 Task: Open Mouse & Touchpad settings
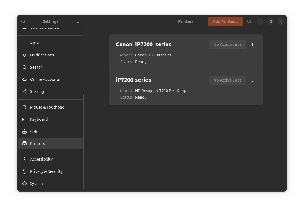coord(50,107)
